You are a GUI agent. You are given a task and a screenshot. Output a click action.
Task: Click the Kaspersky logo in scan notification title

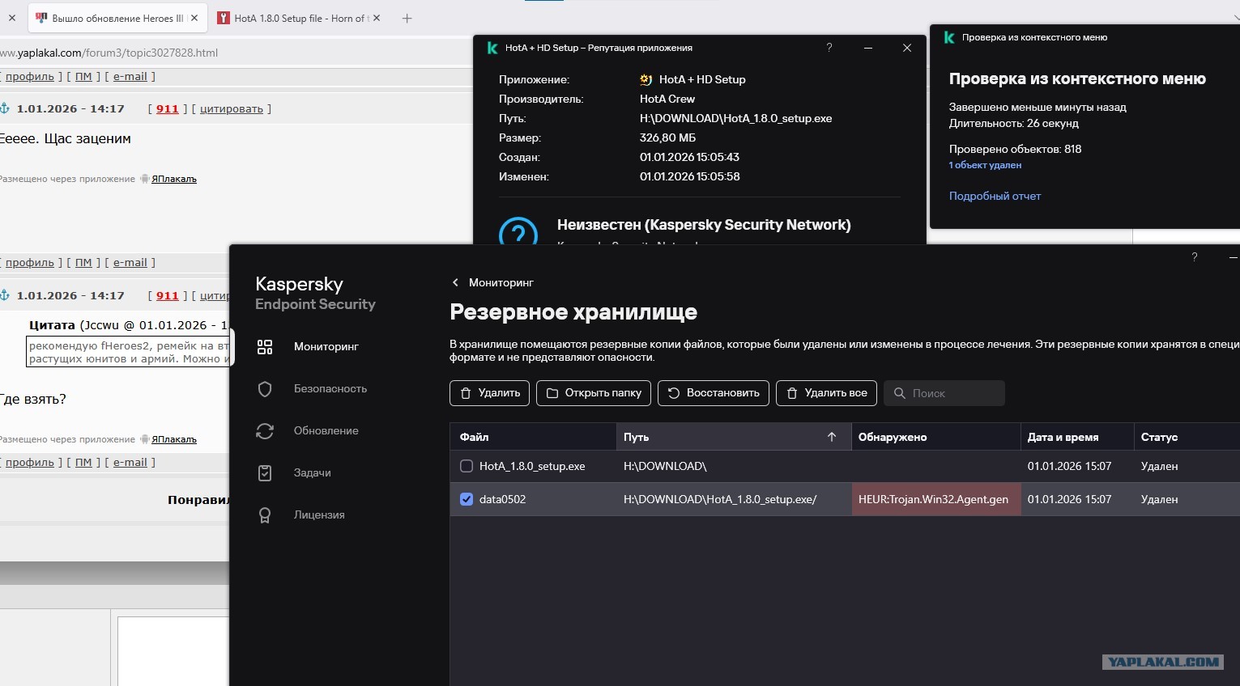click(x=949, y=37)
